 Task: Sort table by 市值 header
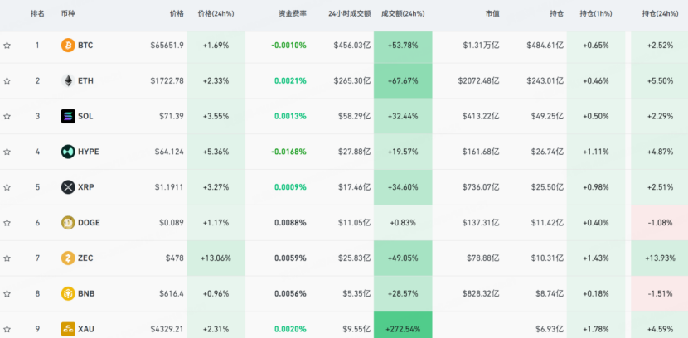click(492, 13)
